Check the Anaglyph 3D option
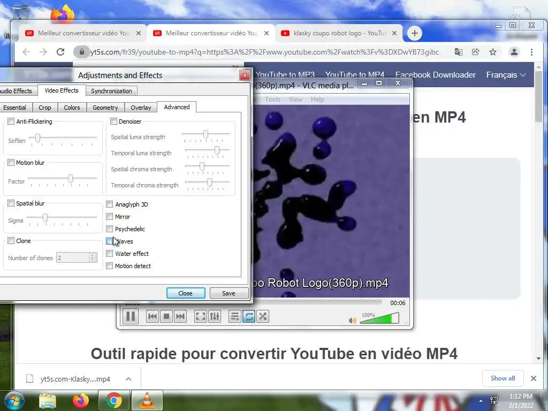The width and height of the screenshot is (548, 411). click(109, 204)
